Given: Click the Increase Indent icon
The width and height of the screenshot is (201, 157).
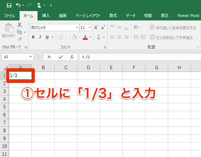Looking at the screenshot, I should click(x=143, y=37).
